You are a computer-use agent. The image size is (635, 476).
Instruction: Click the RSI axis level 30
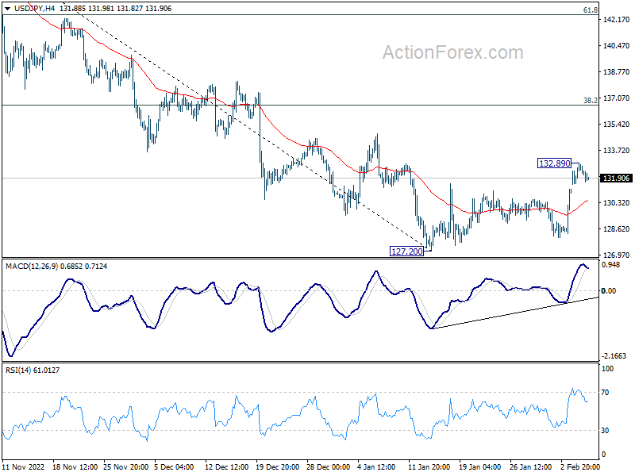[x=605, y=431]
